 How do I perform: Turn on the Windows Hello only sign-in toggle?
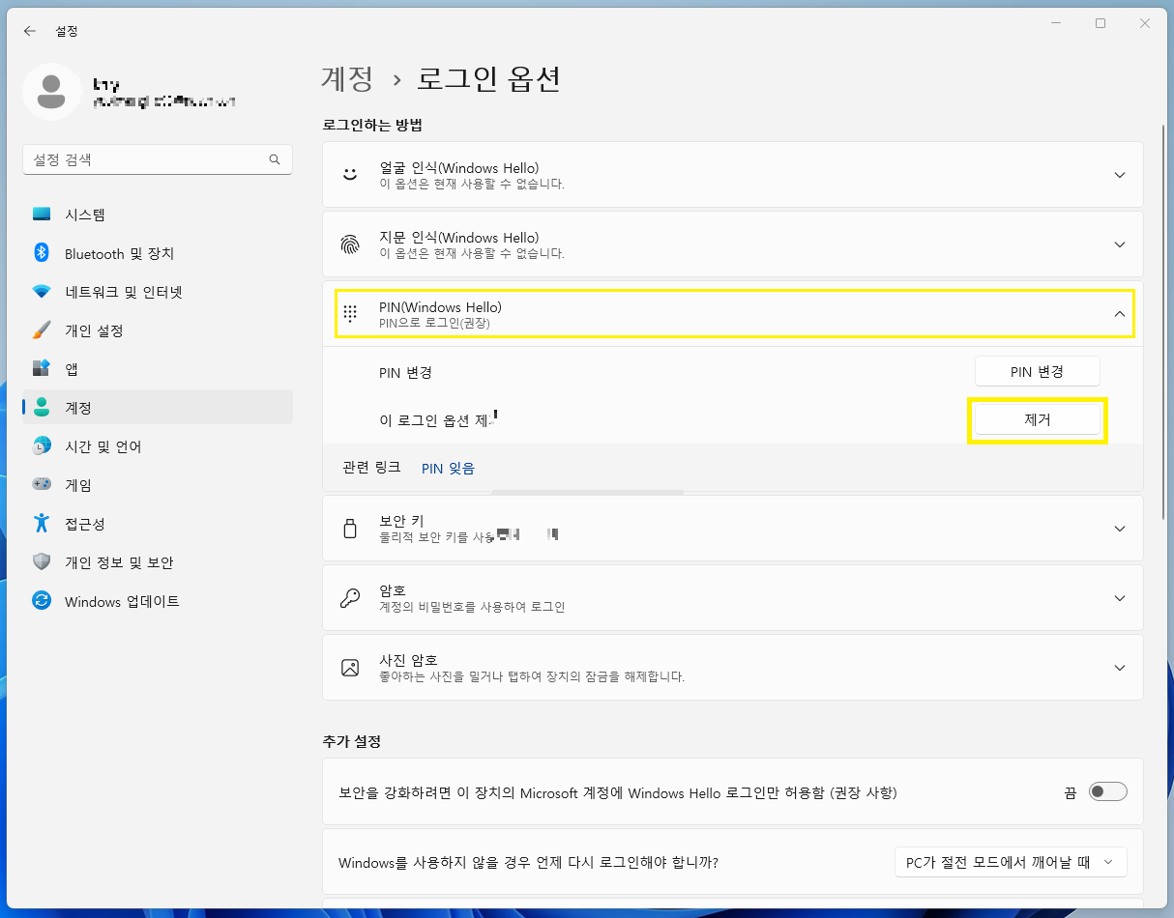(x=1108, y=792)
